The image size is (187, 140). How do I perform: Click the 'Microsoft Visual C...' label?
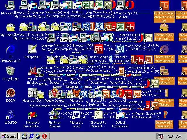click(x=76, y=81)
